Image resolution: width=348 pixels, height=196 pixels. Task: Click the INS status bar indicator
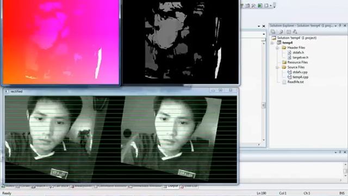point(342,193)
